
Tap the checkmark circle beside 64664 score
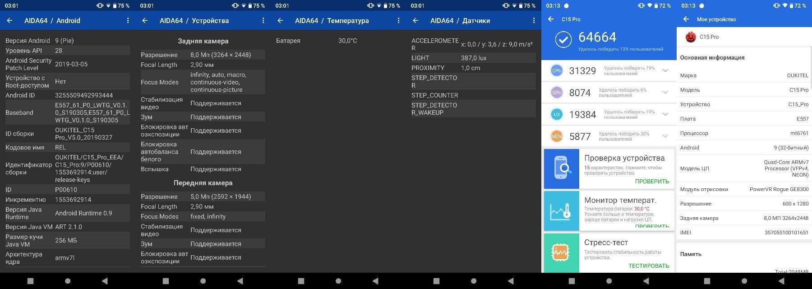(x=563, y=40)
